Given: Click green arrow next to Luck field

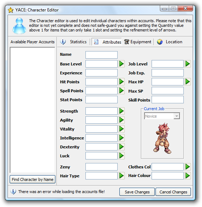Looking at the screenshot, I should point(121,156).
